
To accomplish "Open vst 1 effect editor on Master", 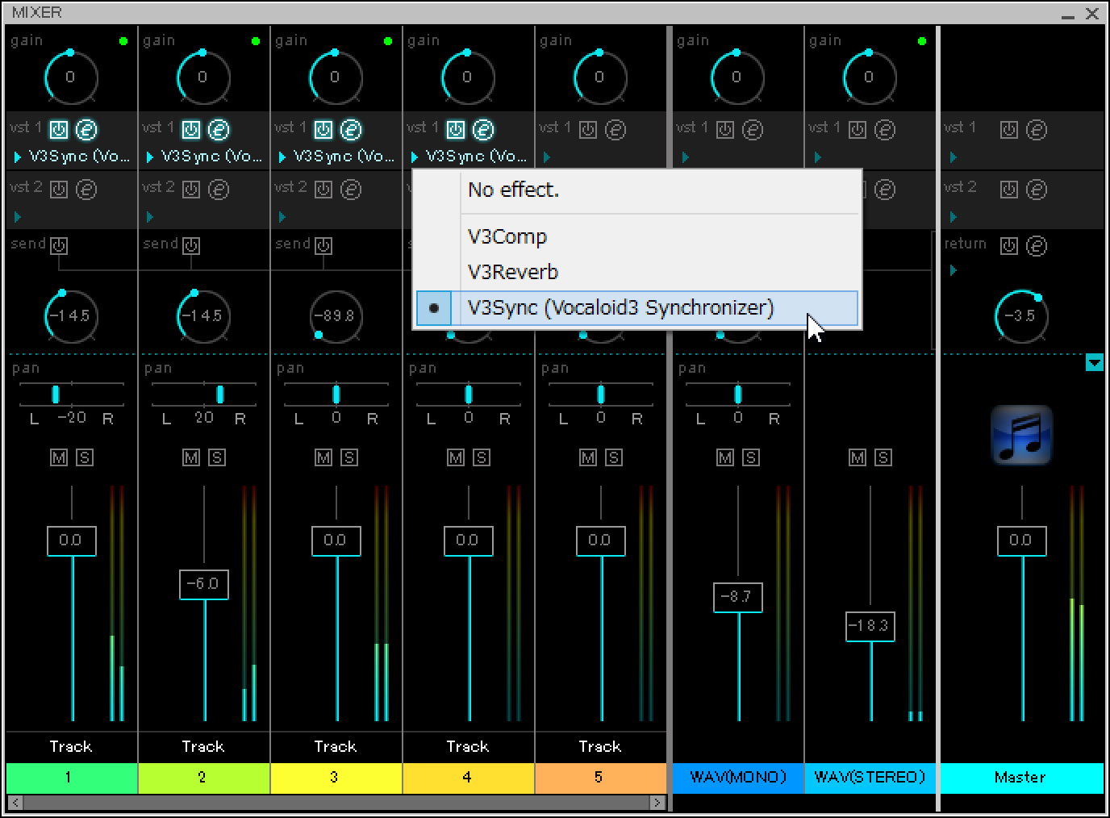I will click(1037, 129).
